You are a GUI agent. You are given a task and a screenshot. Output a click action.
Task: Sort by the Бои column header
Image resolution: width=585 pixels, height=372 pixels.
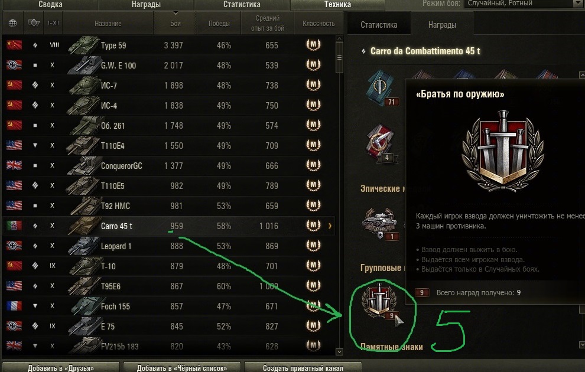point(175,23)
